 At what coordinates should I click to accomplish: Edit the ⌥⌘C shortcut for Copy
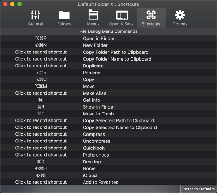[41, 79]
